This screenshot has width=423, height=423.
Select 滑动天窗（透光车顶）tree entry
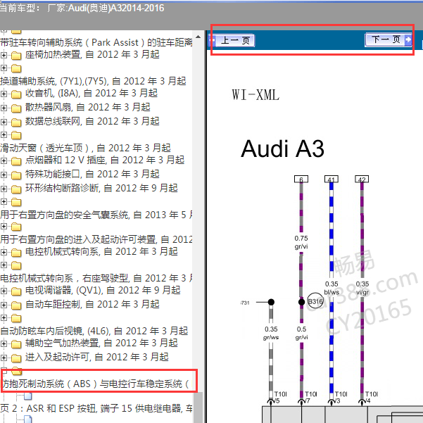(85, 148)
